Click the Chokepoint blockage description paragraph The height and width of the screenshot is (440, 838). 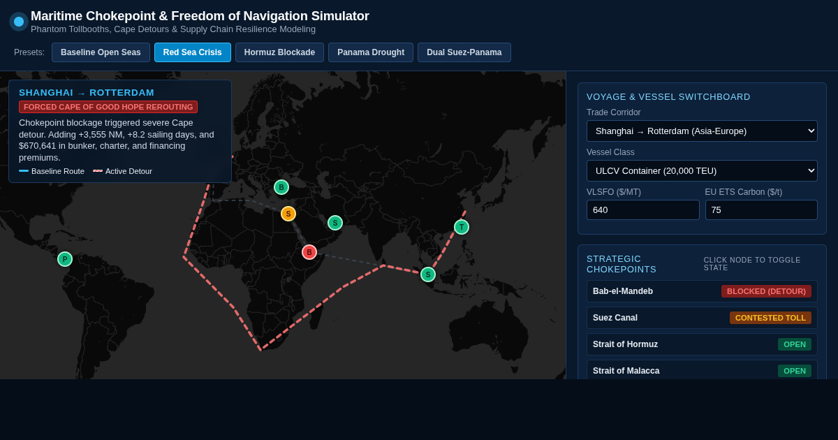click(117, 140)
